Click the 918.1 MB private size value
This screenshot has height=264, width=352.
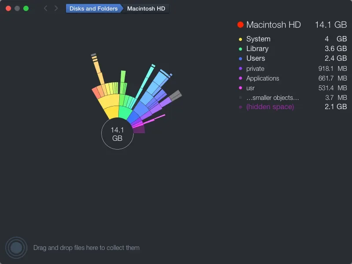click(x=333, y=69)
